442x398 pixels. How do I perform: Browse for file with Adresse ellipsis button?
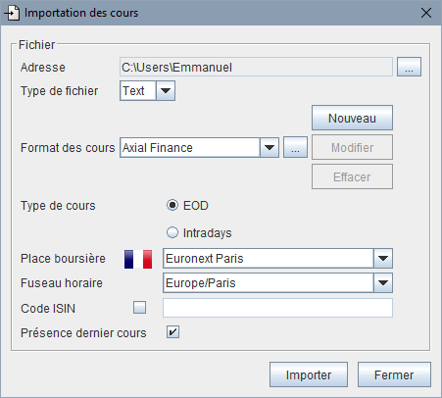(409, 67)
